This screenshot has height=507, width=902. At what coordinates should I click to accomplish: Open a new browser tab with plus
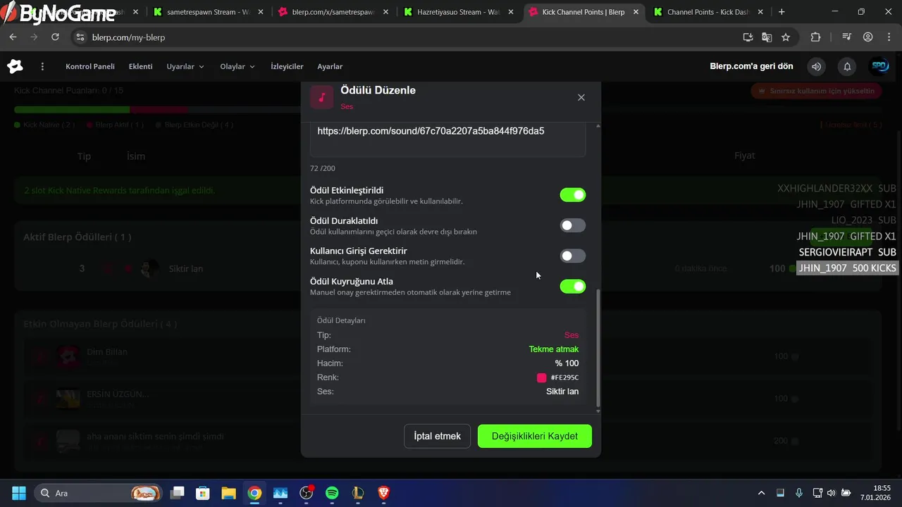pos(781,12)
